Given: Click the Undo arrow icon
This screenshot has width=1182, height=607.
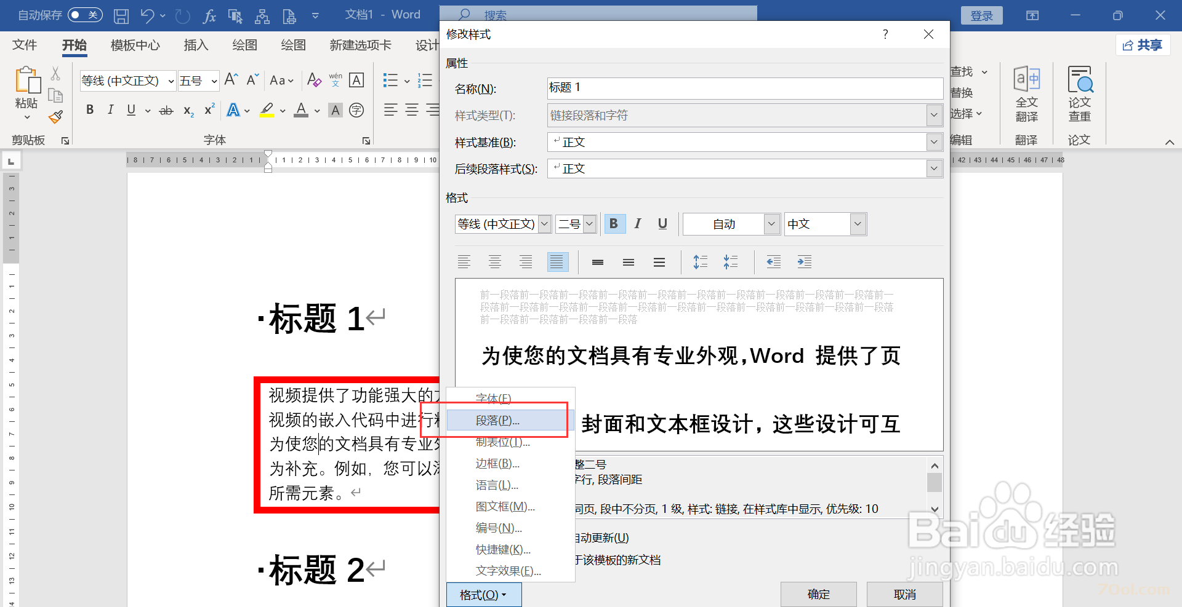Looking at the screenshot, I should (147, 15).
